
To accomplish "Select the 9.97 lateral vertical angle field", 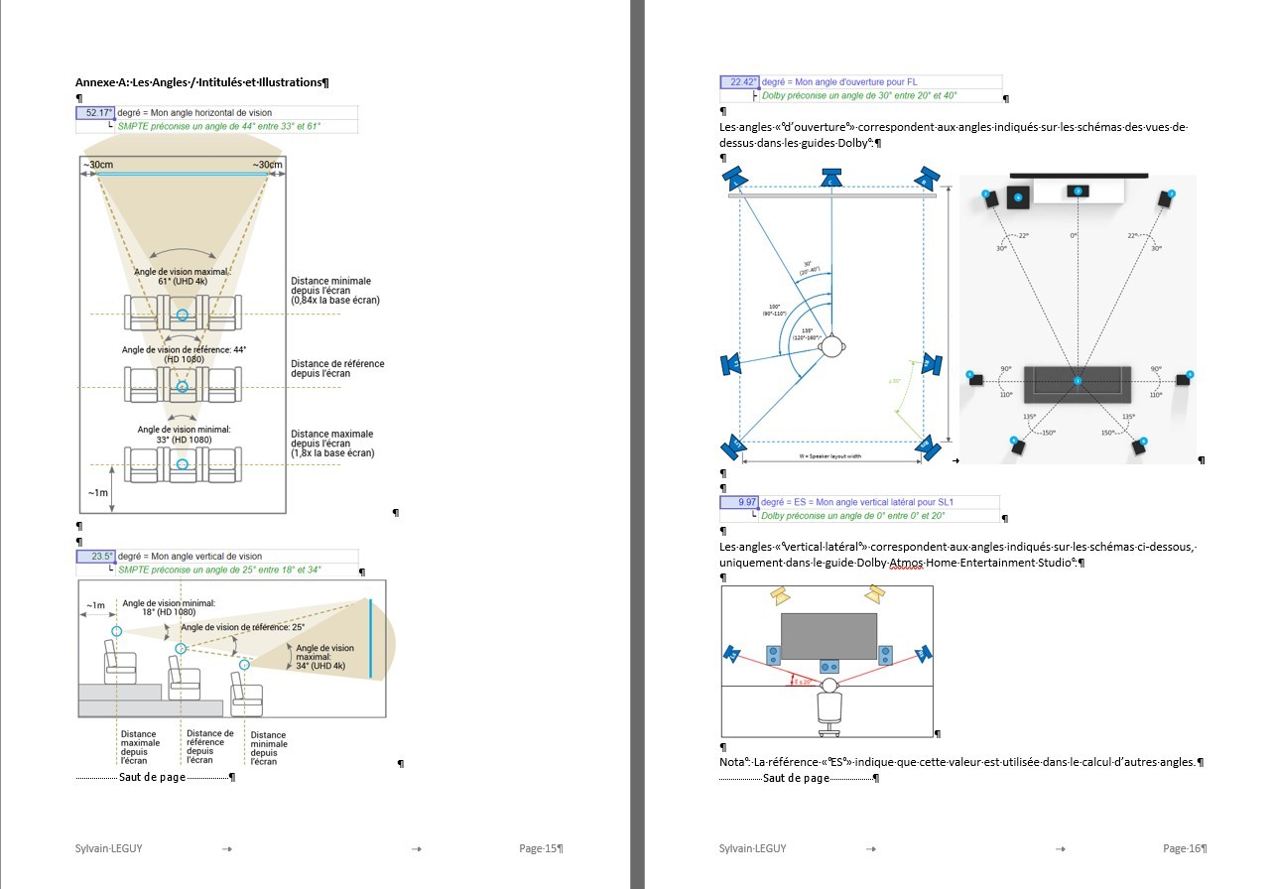I will tap(739, 502).
